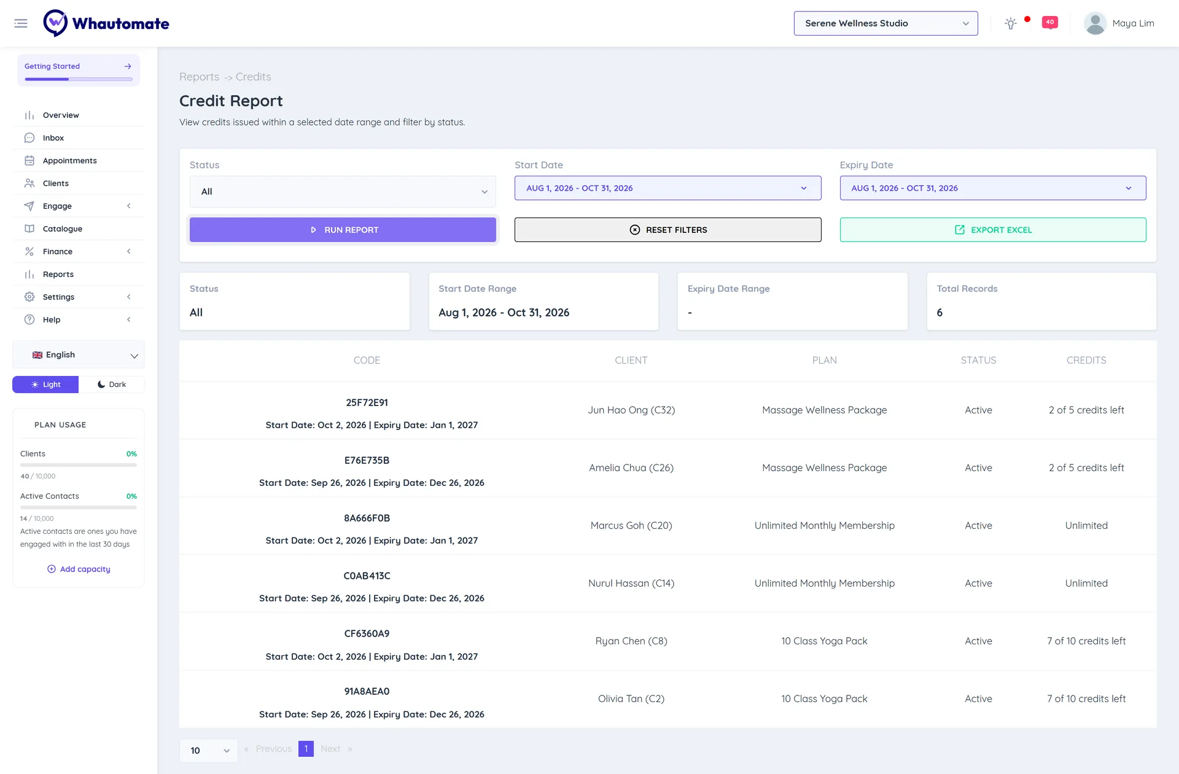This screenshot has height=774, width=1179.
Task: Click the Inbox chat bubble icon
Action: (x=29, y=138)
